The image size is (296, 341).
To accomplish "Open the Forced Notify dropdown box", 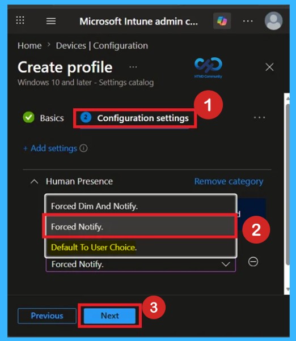I will (141, 264).
